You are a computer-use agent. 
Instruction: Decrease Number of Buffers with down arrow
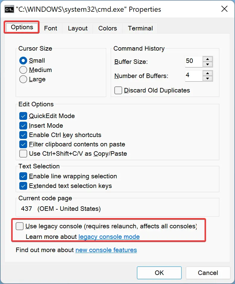coord(208,78)
